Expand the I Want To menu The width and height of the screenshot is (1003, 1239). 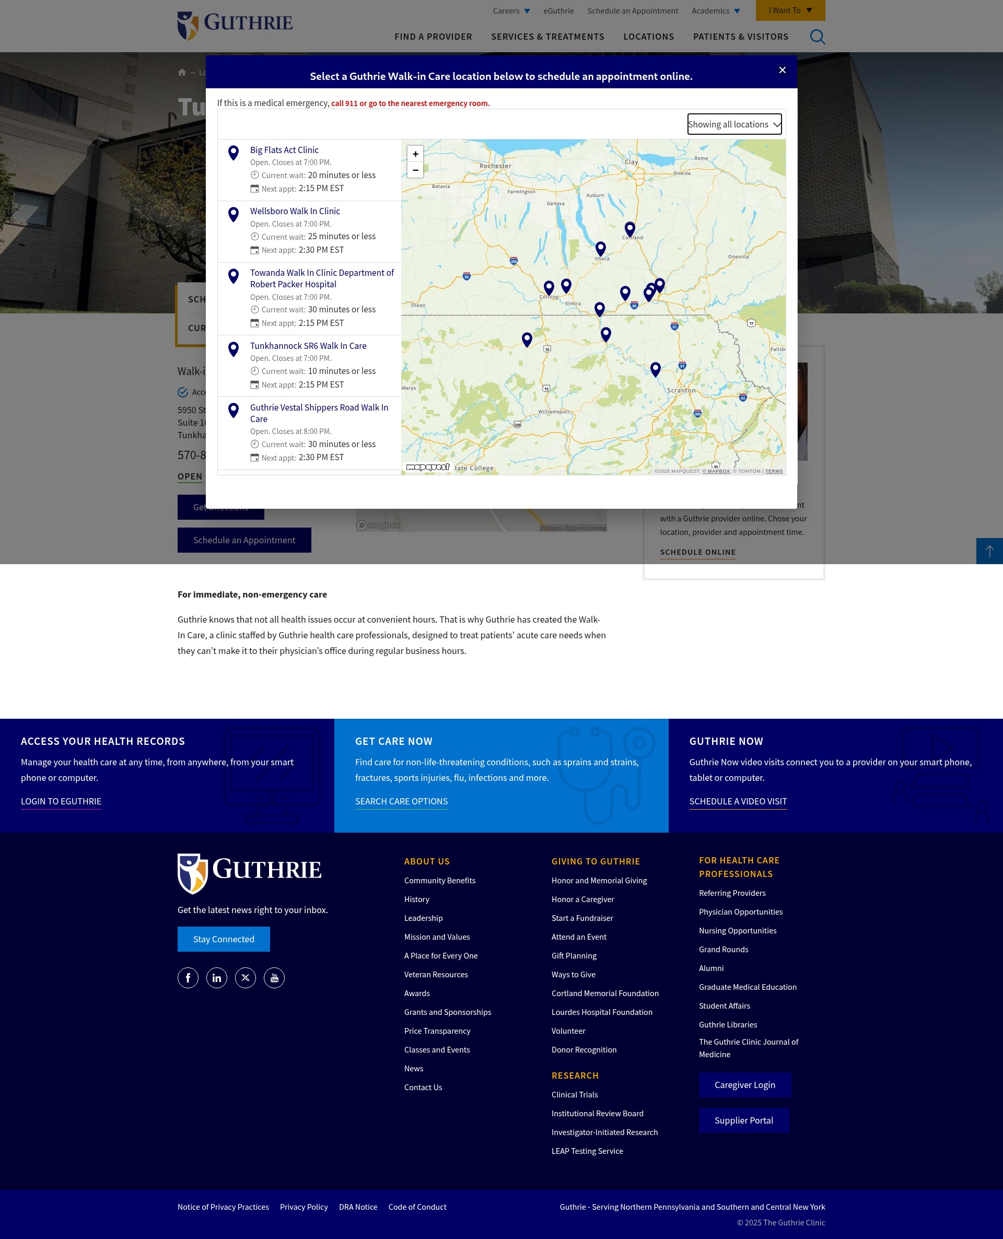(x=790, y=10)
